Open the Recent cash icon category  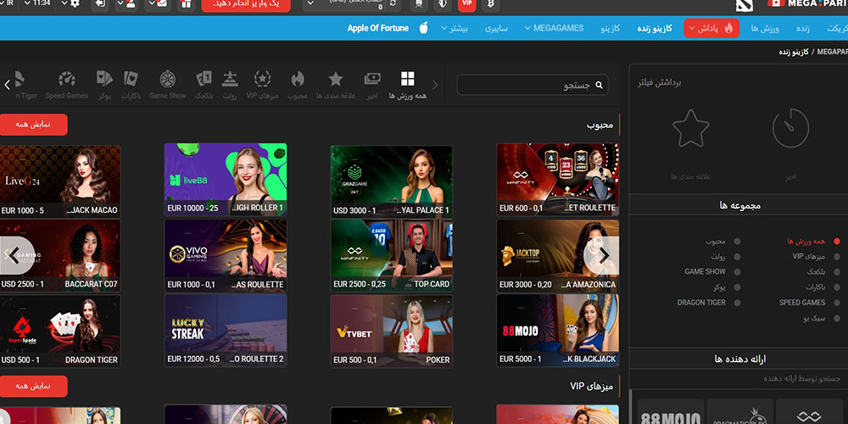coord(372,79)
